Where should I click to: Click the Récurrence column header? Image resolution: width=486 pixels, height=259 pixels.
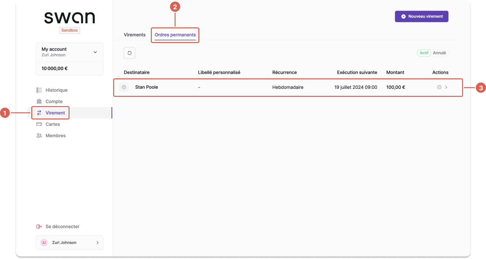284,72
